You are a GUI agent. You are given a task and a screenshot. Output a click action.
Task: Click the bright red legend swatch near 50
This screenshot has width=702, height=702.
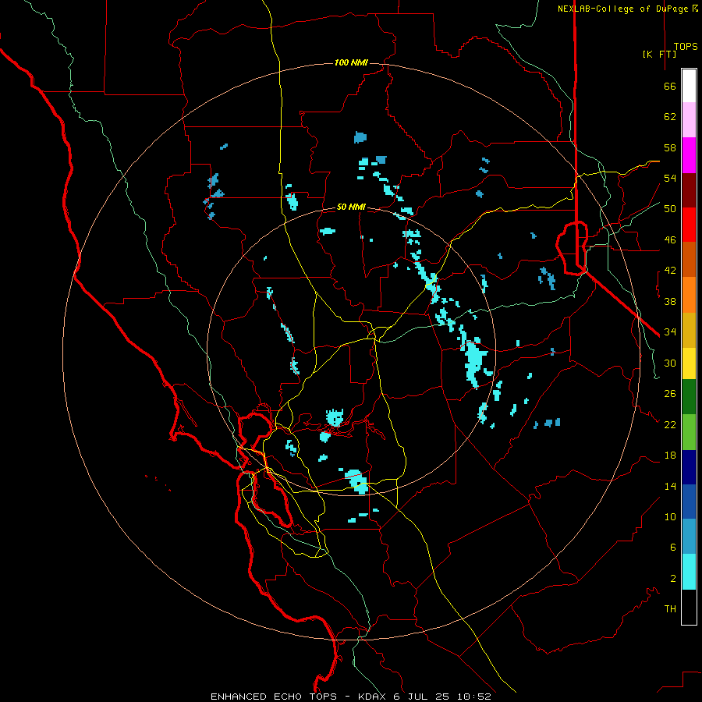pyautogui.click(x=689, y=225)
